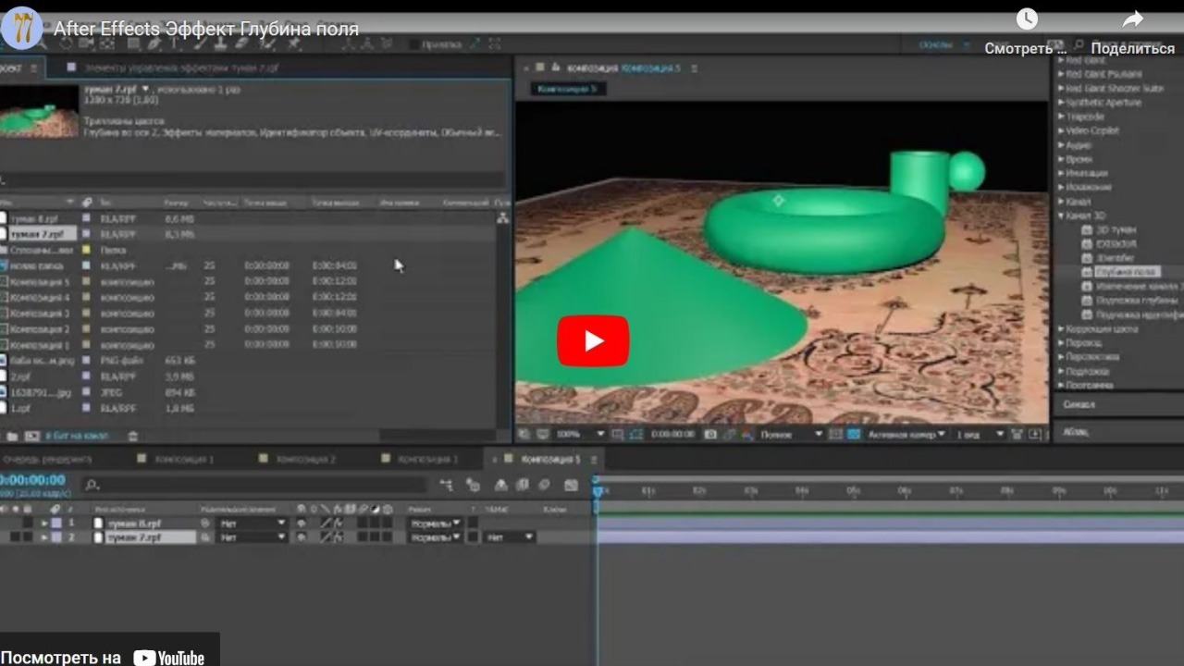Open the viewer resolution 'Полное' dropdown

click(790, 434)
